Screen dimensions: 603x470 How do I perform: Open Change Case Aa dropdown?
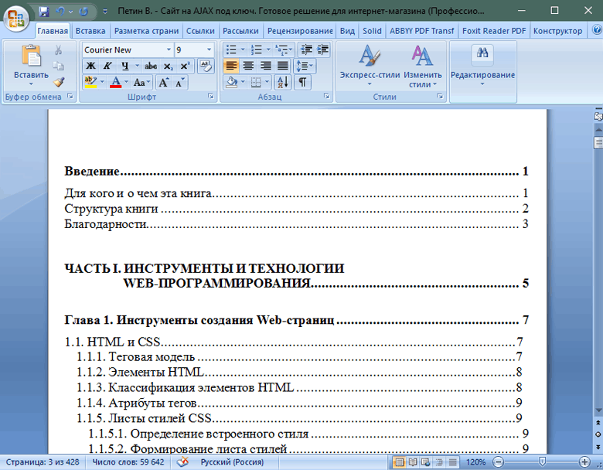[141, 82]
